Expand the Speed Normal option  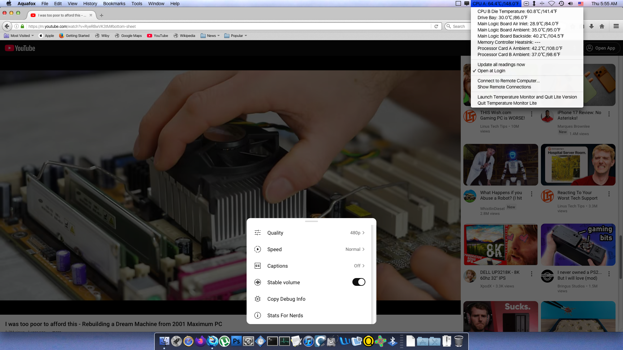click(x=355, y=249)
